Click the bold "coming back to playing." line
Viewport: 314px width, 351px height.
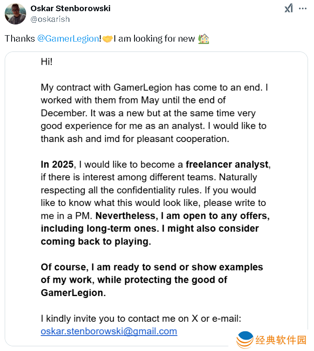click(96, 241)
